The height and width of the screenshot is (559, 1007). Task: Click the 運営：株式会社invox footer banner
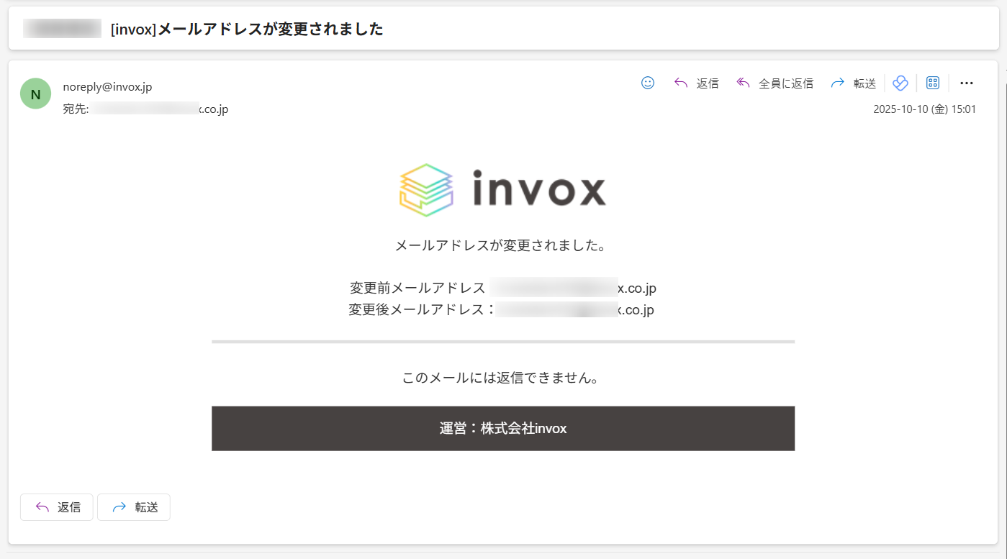(503, 429)
